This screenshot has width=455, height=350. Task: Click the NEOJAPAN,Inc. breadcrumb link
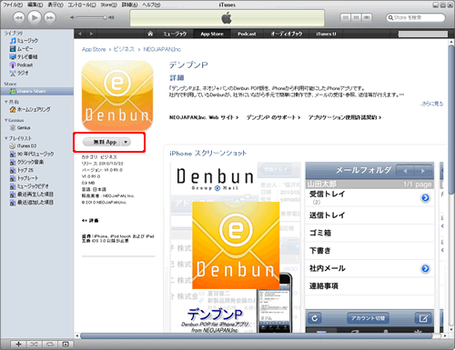162,49
